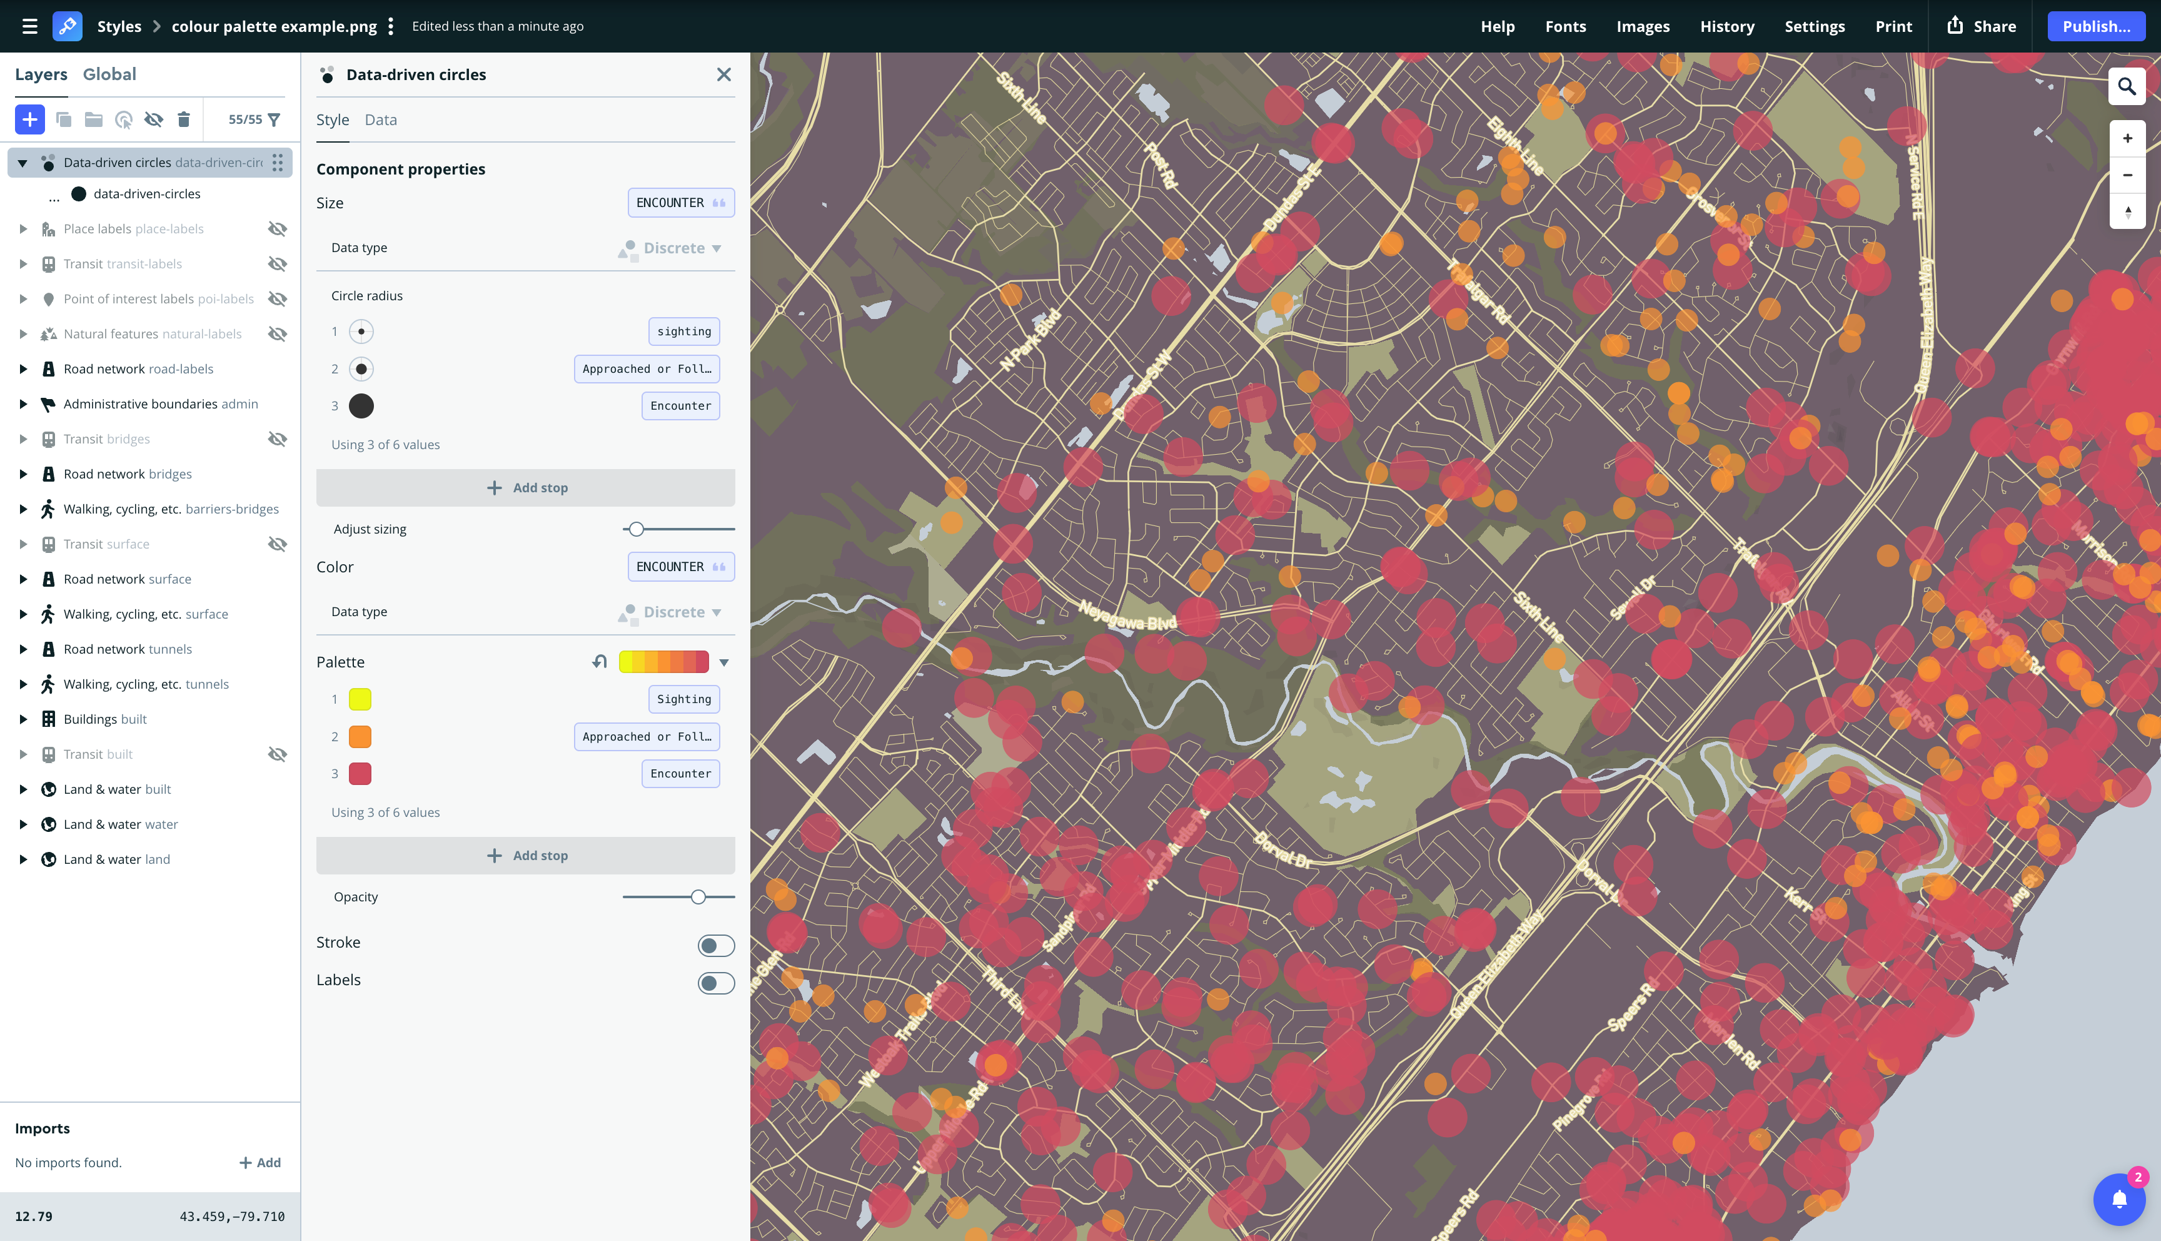This screenshot has height=1241, width=2161.
Task: Open the hamburger main menu
Action: point(30,26)
